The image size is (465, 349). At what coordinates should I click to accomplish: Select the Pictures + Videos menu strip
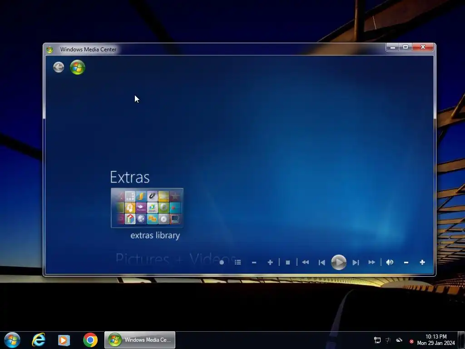tap(176, 259)
